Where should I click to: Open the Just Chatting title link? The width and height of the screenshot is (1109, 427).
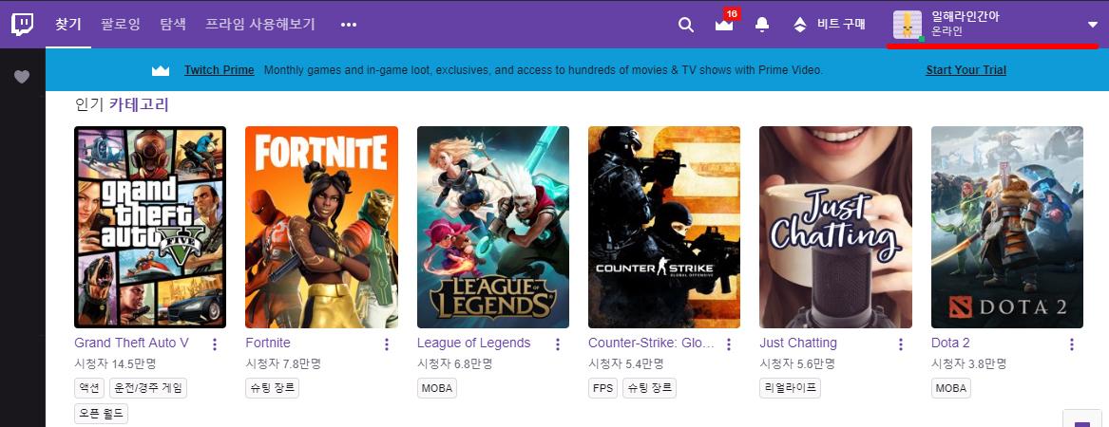798,343
